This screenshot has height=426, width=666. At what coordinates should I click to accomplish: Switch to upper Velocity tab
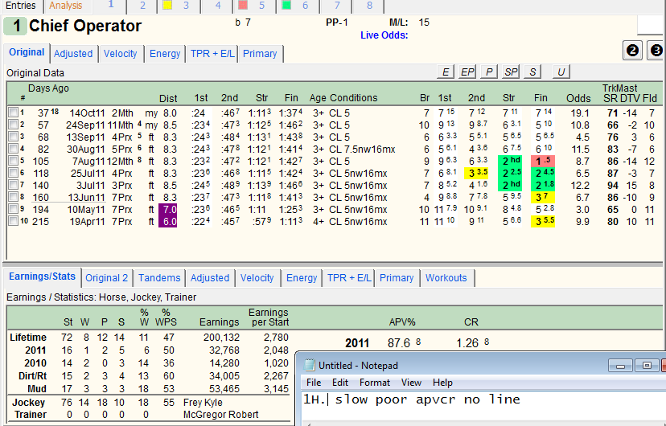(120, 54)
